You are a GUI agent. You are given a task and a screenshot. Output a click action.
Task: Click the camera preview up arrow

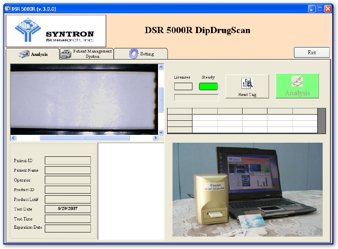[x=161, y=67]
